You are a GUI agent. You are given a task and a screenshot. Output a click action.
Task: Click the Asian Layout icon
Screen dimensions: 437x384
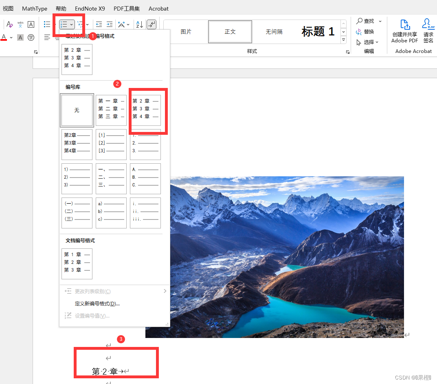click(x=121, y=24)
